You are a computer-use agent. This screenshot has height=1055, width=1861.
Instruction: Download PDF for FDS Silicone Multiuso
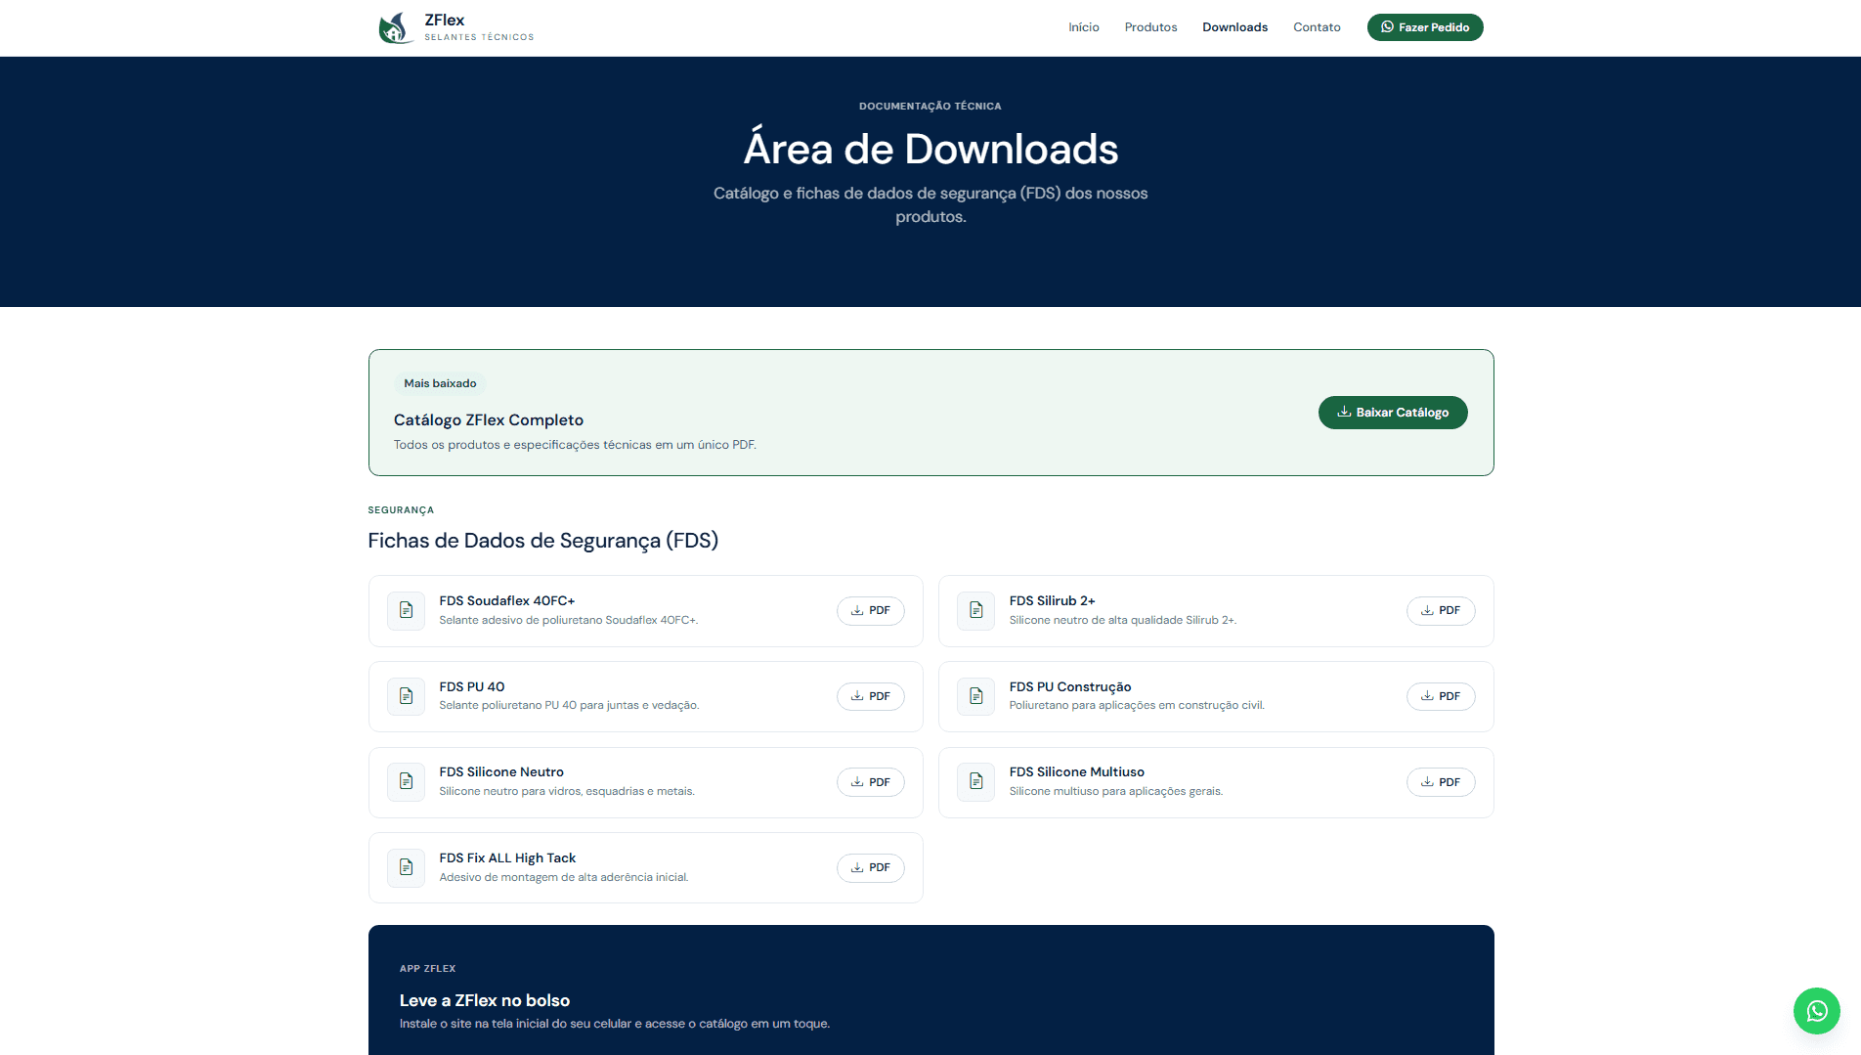[x=1440, y=782]
